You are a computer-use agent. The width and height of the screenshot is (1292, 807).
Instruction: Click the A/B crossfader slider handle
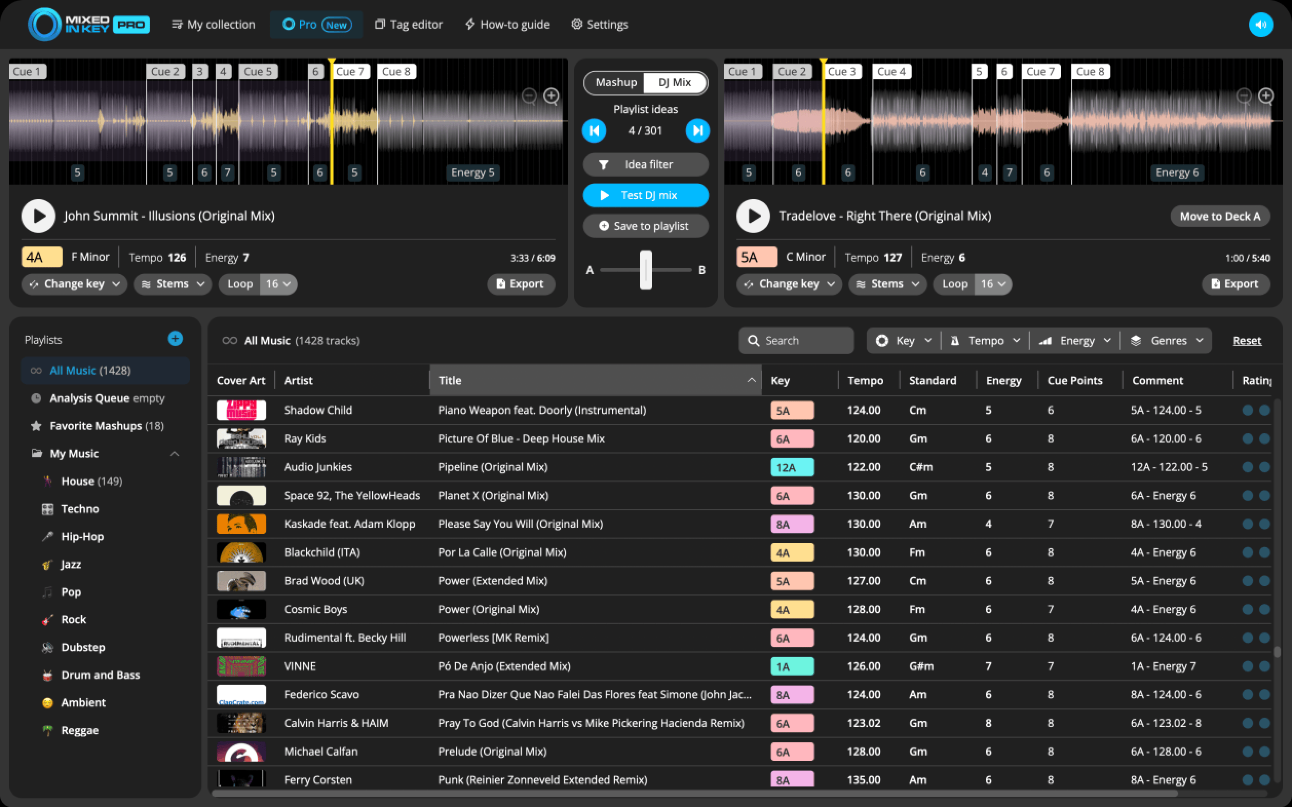pos(646,270)
